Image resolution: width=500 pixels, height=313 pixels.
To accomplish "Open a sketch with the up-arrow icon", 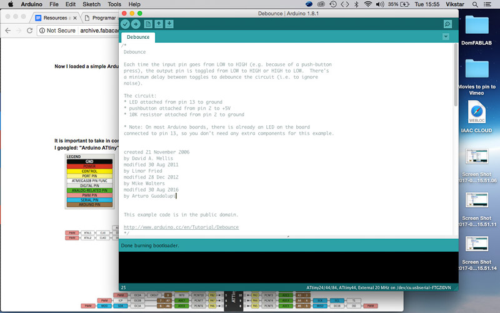I will coord(159,24).
